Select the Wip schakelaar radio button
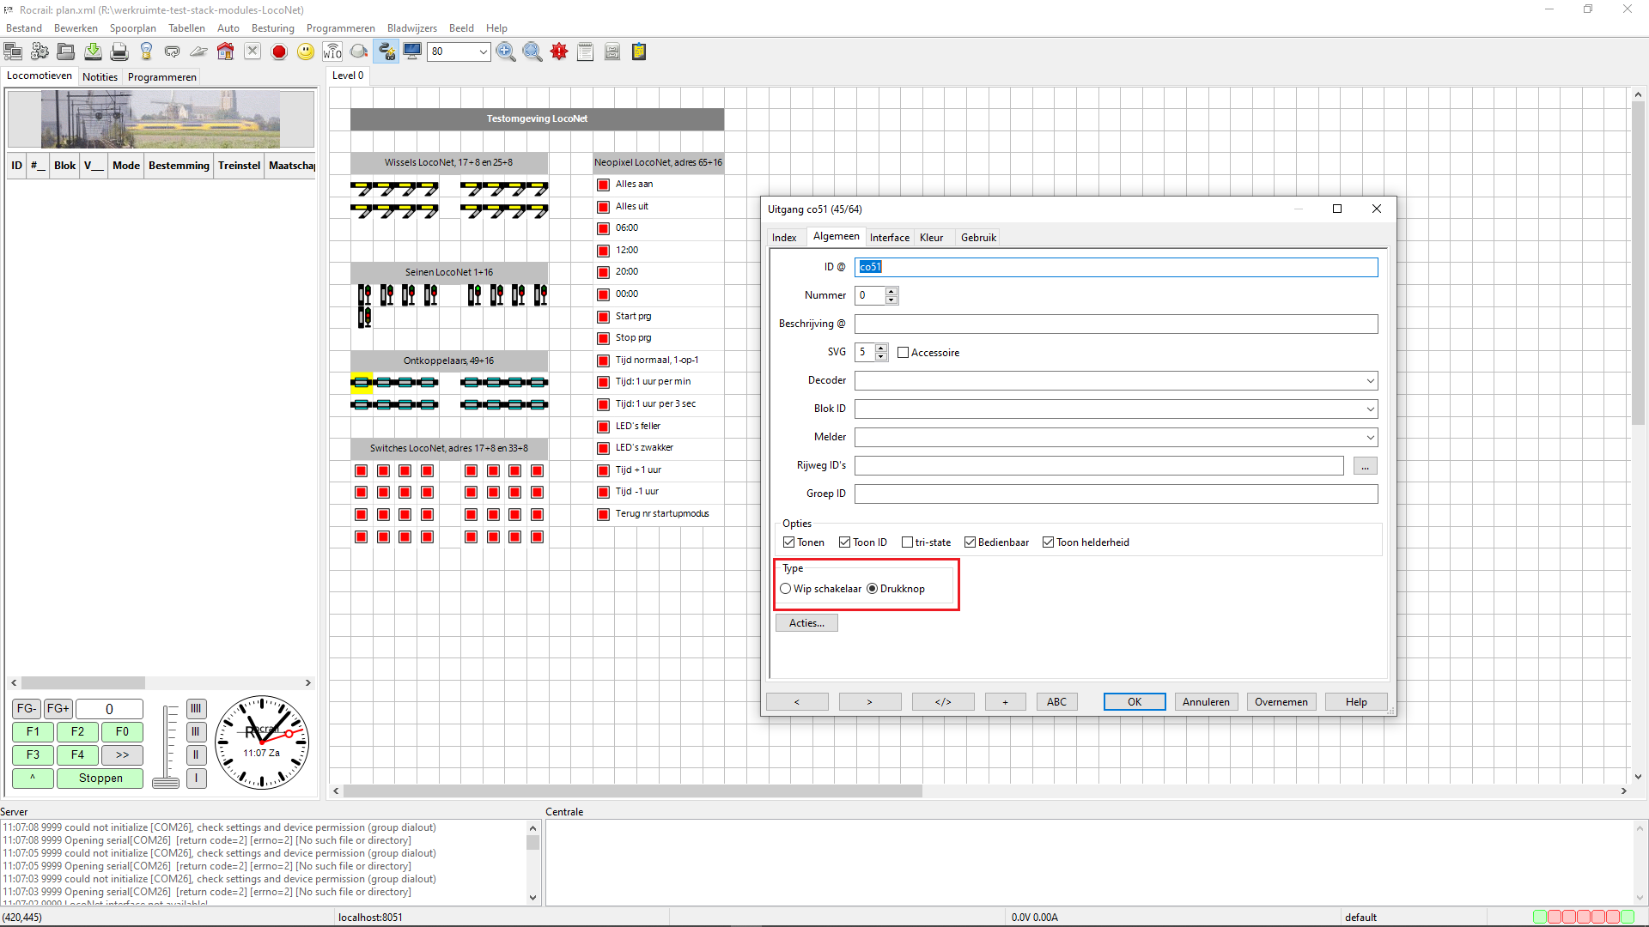The width and height of the screenshot is (1649, 927). coord(785,589)
